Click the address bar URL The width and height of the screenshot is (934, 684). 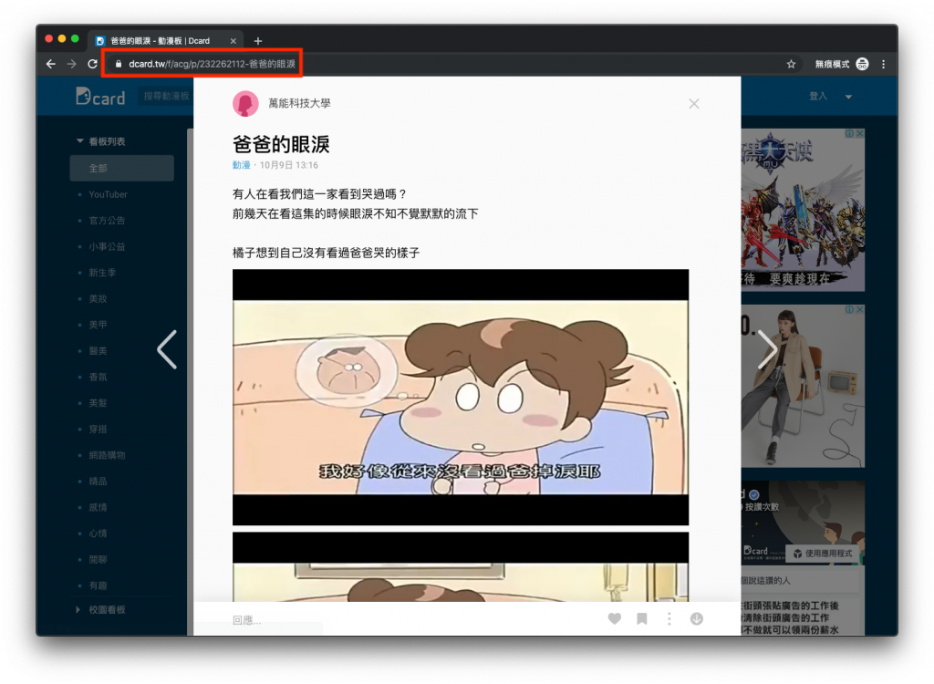point(212,64)
